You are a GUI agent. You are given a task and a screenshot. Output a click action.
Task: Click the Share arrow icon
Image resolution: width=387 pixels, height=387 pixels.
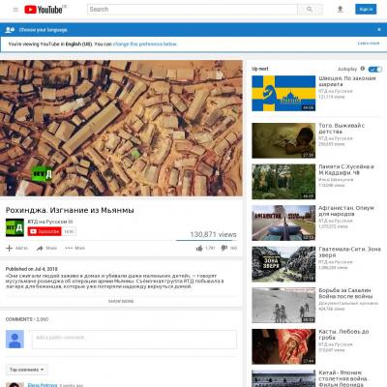point(40,248)
